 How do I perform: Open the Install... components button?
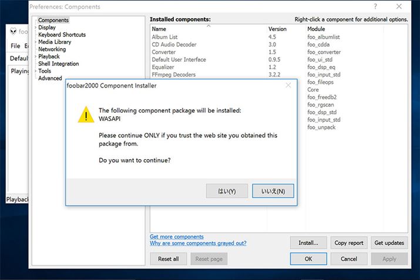[308, 243]
